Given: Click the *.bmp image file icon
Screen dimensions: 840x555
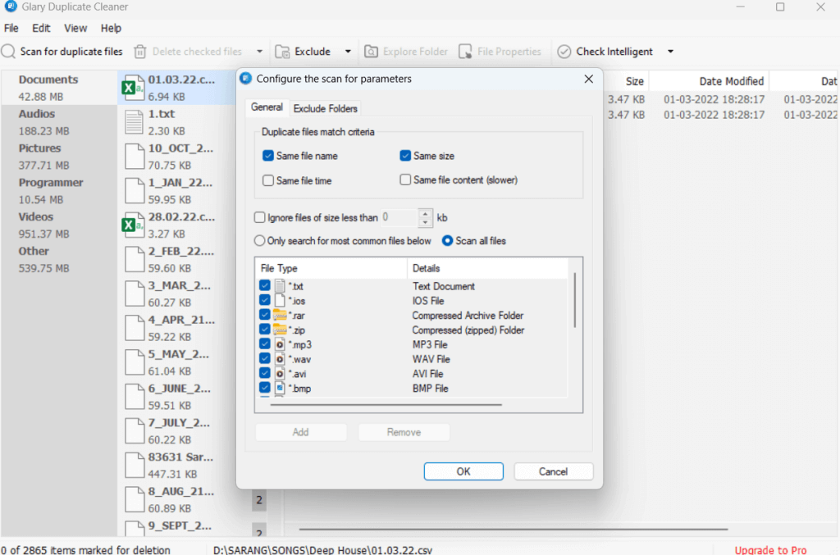Looking at the screenshot, I should pyautogui.click(x=280, y=388).
